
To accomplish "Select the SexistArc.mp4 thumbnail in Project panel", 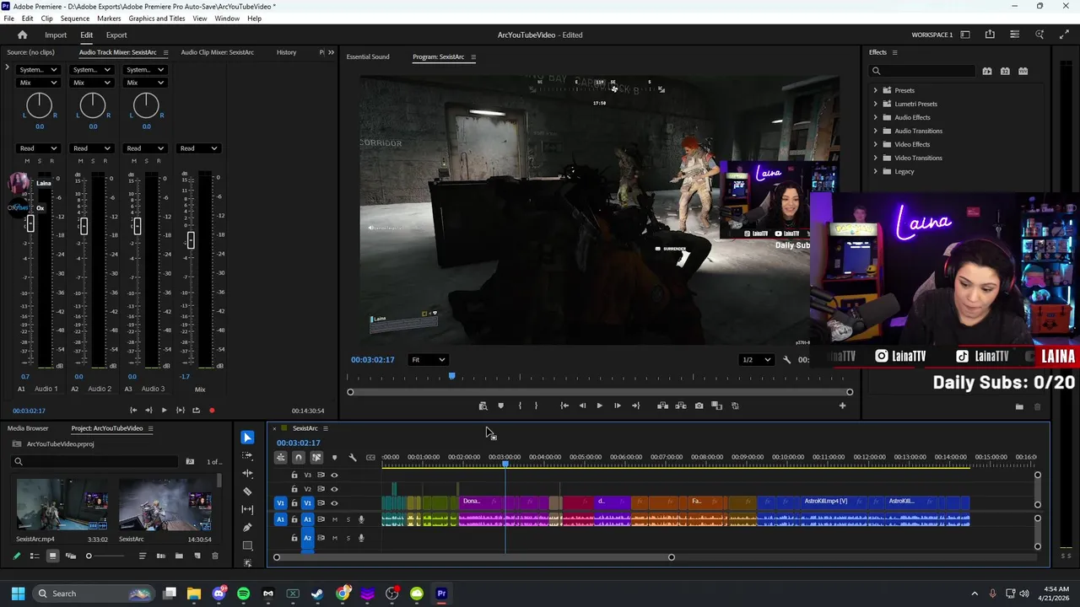I will [62, 505].
